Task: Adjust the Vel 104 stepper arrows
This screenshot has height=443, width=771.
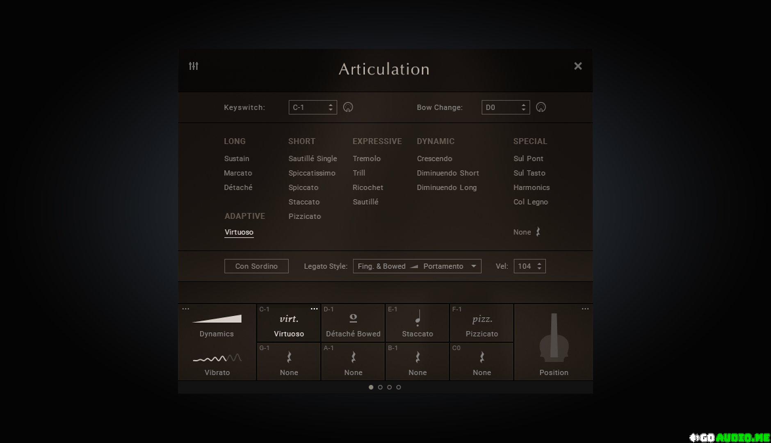Action: [539, 266]
